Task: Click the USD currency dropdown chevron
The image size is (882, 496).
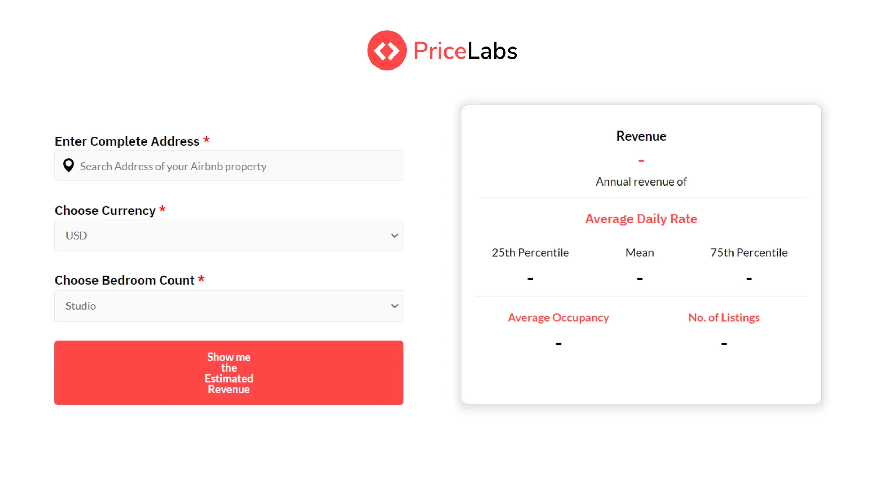Action: tap(394, 235)
